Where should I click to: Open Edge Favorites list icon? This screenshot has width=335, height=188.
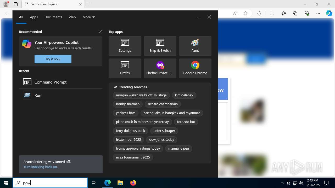coord(284,13)
